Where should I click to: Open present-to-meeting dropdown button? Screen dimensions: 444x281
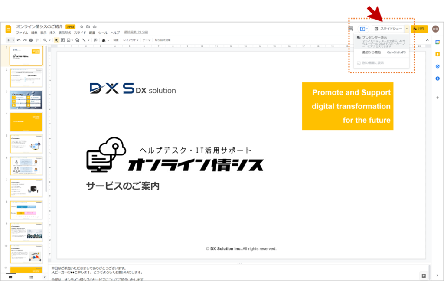coord(363,29)
